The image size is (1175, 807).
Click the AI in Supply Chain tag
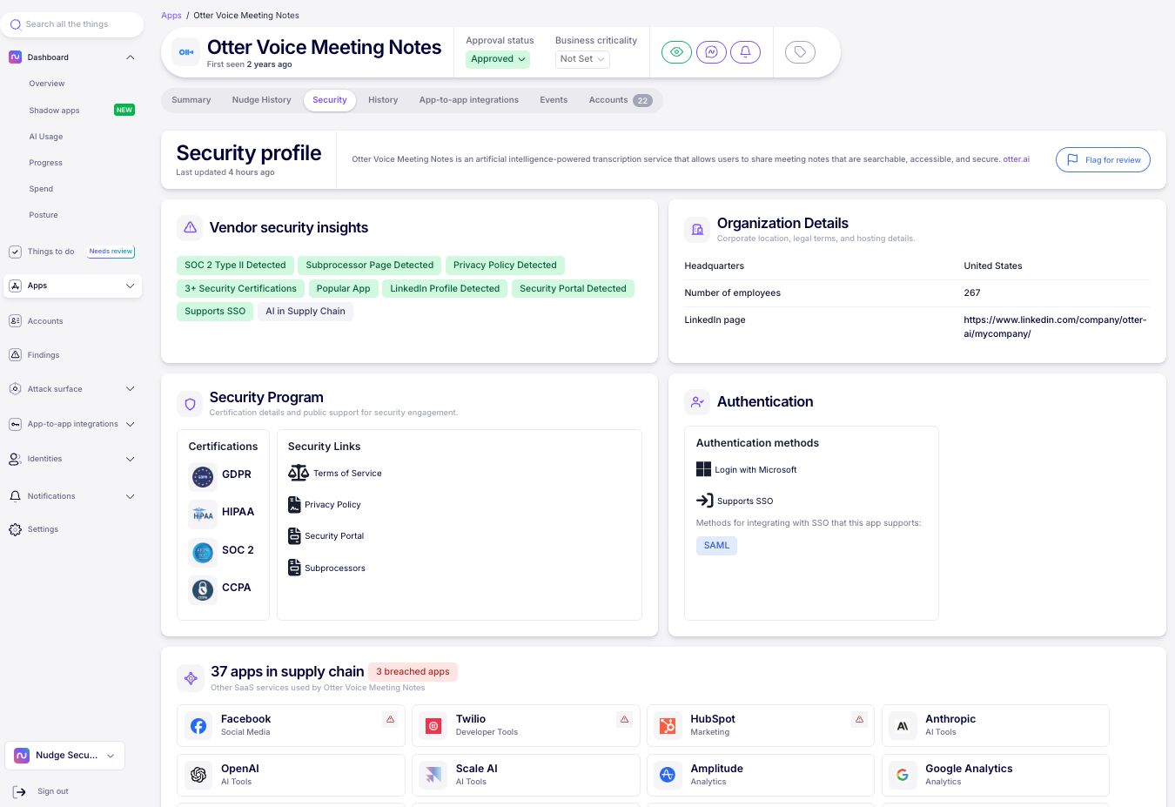click(x=305, y=312)
